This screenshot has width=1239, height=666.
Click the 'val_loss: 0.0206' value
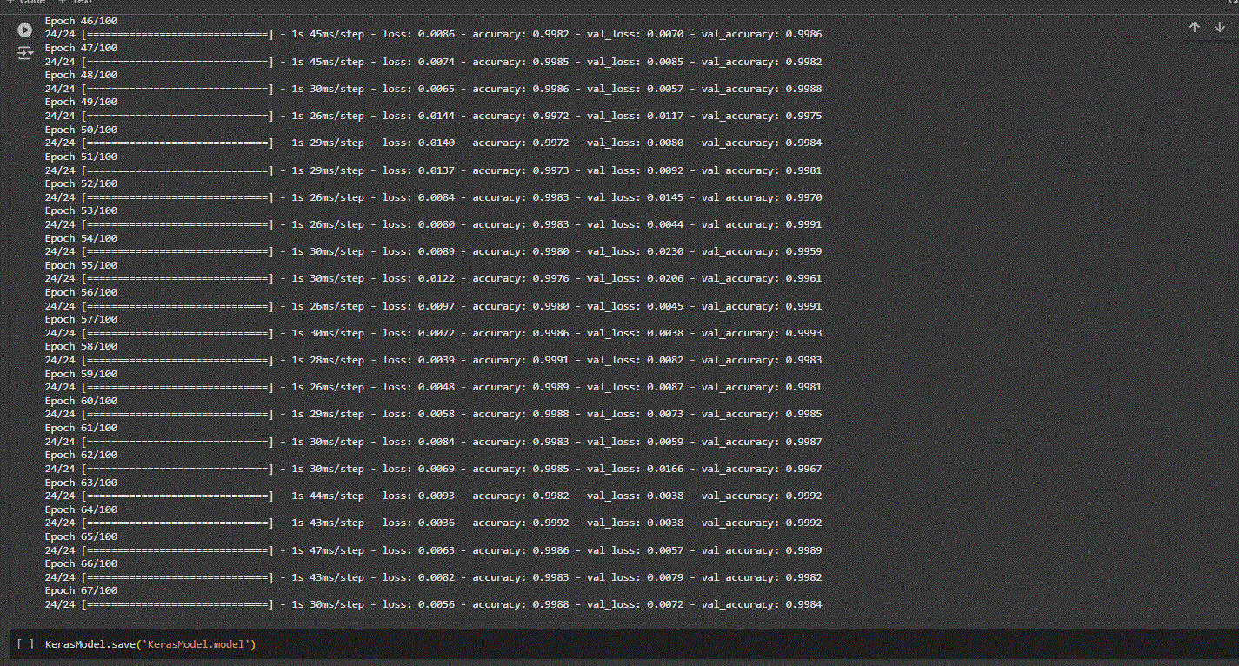tap(635, 278)
